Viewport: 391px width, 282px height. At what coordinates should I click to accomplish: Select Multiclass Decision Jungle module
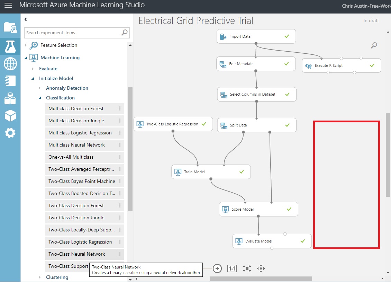tap(84, 121)
